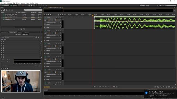Switch to Waveform editor view
The width and height of the screenshot is (177, 99).
point(5,5)
